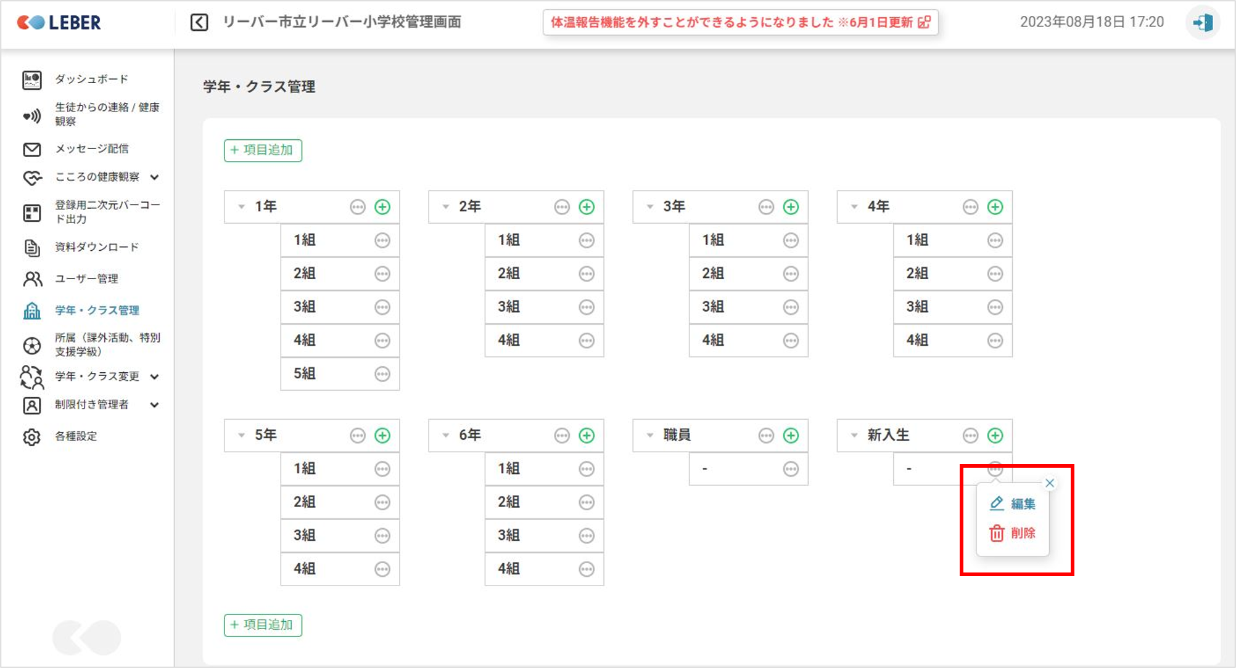
Task: Collapse the 新入生 group
Action: pos(854,436)
